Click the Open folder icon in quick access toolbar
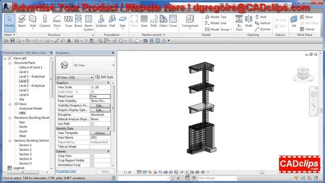The width and height of the screenshot is (325, 183). [6, 41]
